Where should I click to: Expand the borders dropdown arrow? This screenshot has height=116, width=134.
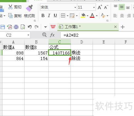pos(67,16)
